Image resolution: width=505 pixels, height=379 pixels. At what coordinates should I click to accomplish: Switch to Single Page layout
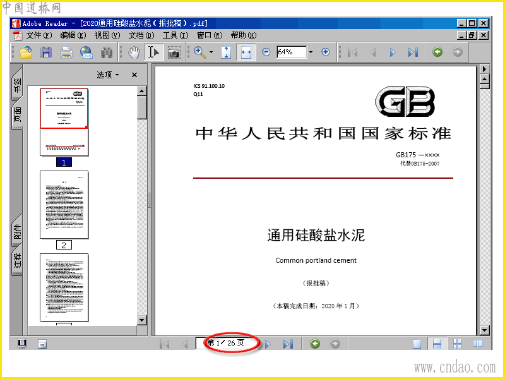point(417,344)
